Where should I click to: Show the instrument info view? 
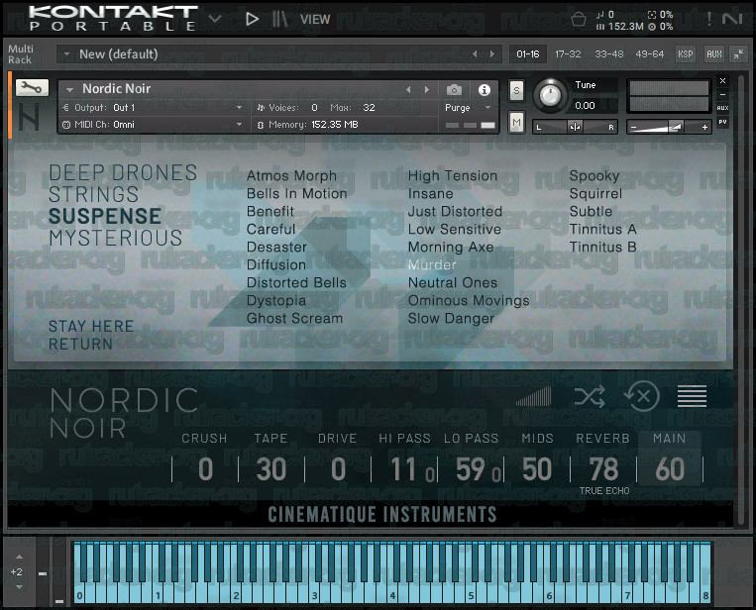485,90
